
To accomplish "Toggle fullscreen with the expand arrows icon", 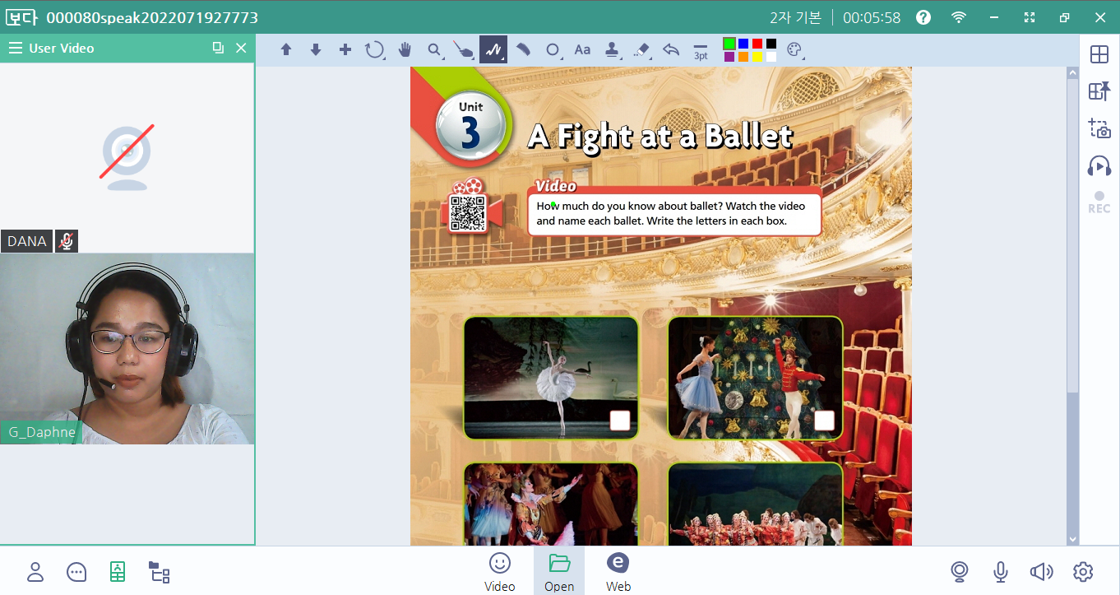I will pyautogui.click(x=1030, y=17).
